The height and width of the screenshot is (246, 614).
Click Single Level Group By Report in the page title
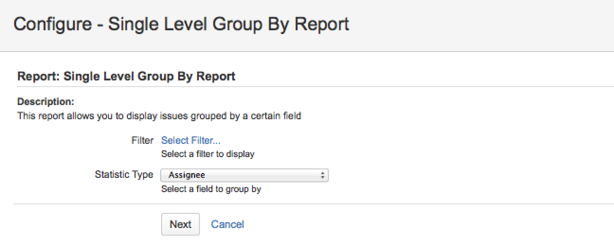(x=228, y=24)
